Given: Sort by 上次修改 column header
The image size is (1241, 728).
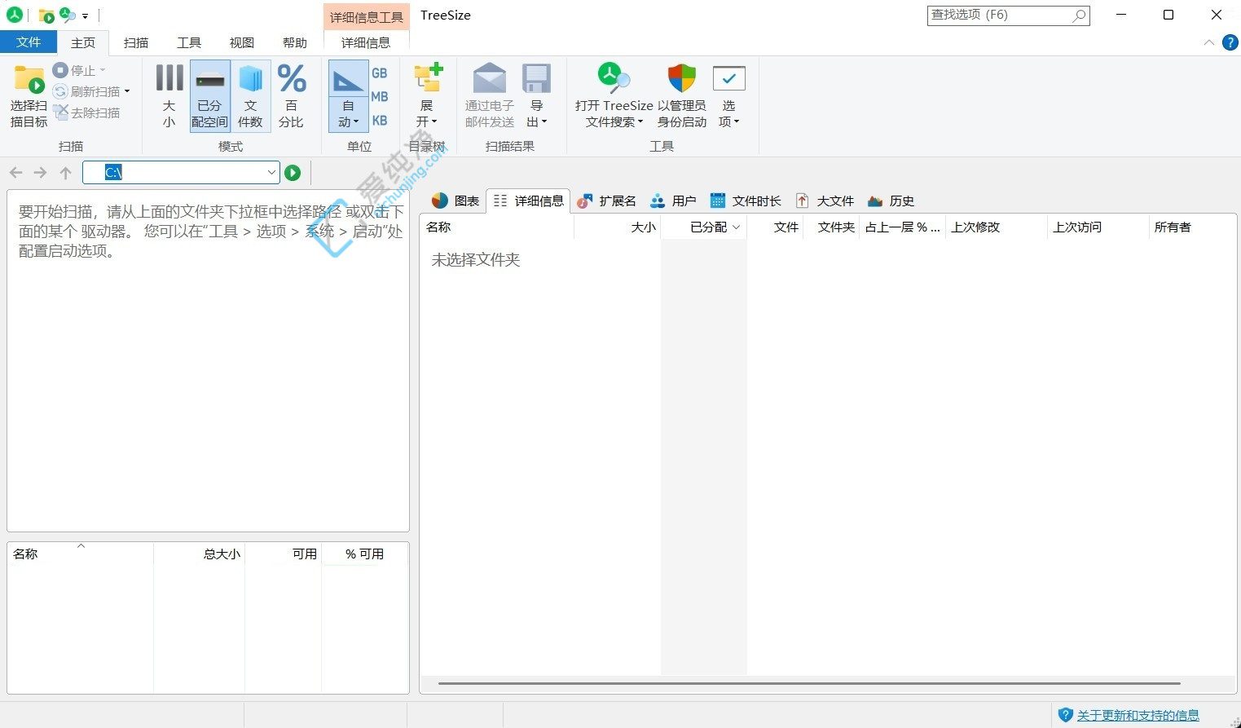Looking at the screenshot, I should 997,227.
